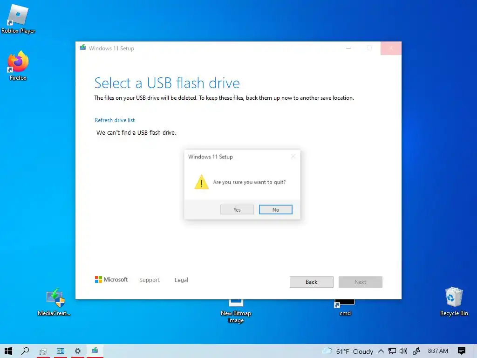Choose No in the quit dialog
Image resolution: width=477 pixels, height=358 pixels.
click(x=276, y=209)
